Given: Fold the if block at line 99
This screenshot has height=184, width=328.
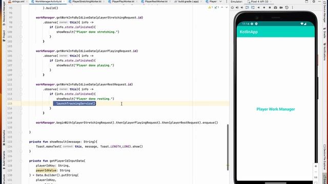Looking at the screenshot, I should coord(21,27).
